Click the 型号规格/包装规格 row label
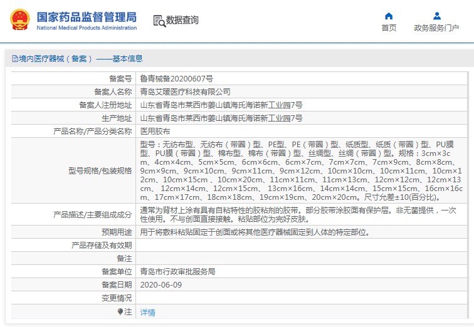The height and width of the screenshot is (327, 474). 100,171
